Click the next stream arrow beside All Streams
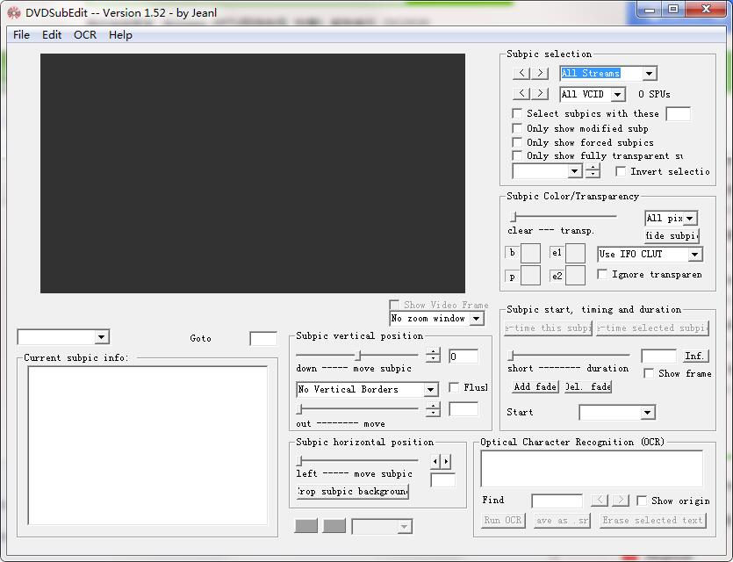This screenshot has height=562, width=733. point(540,73)
